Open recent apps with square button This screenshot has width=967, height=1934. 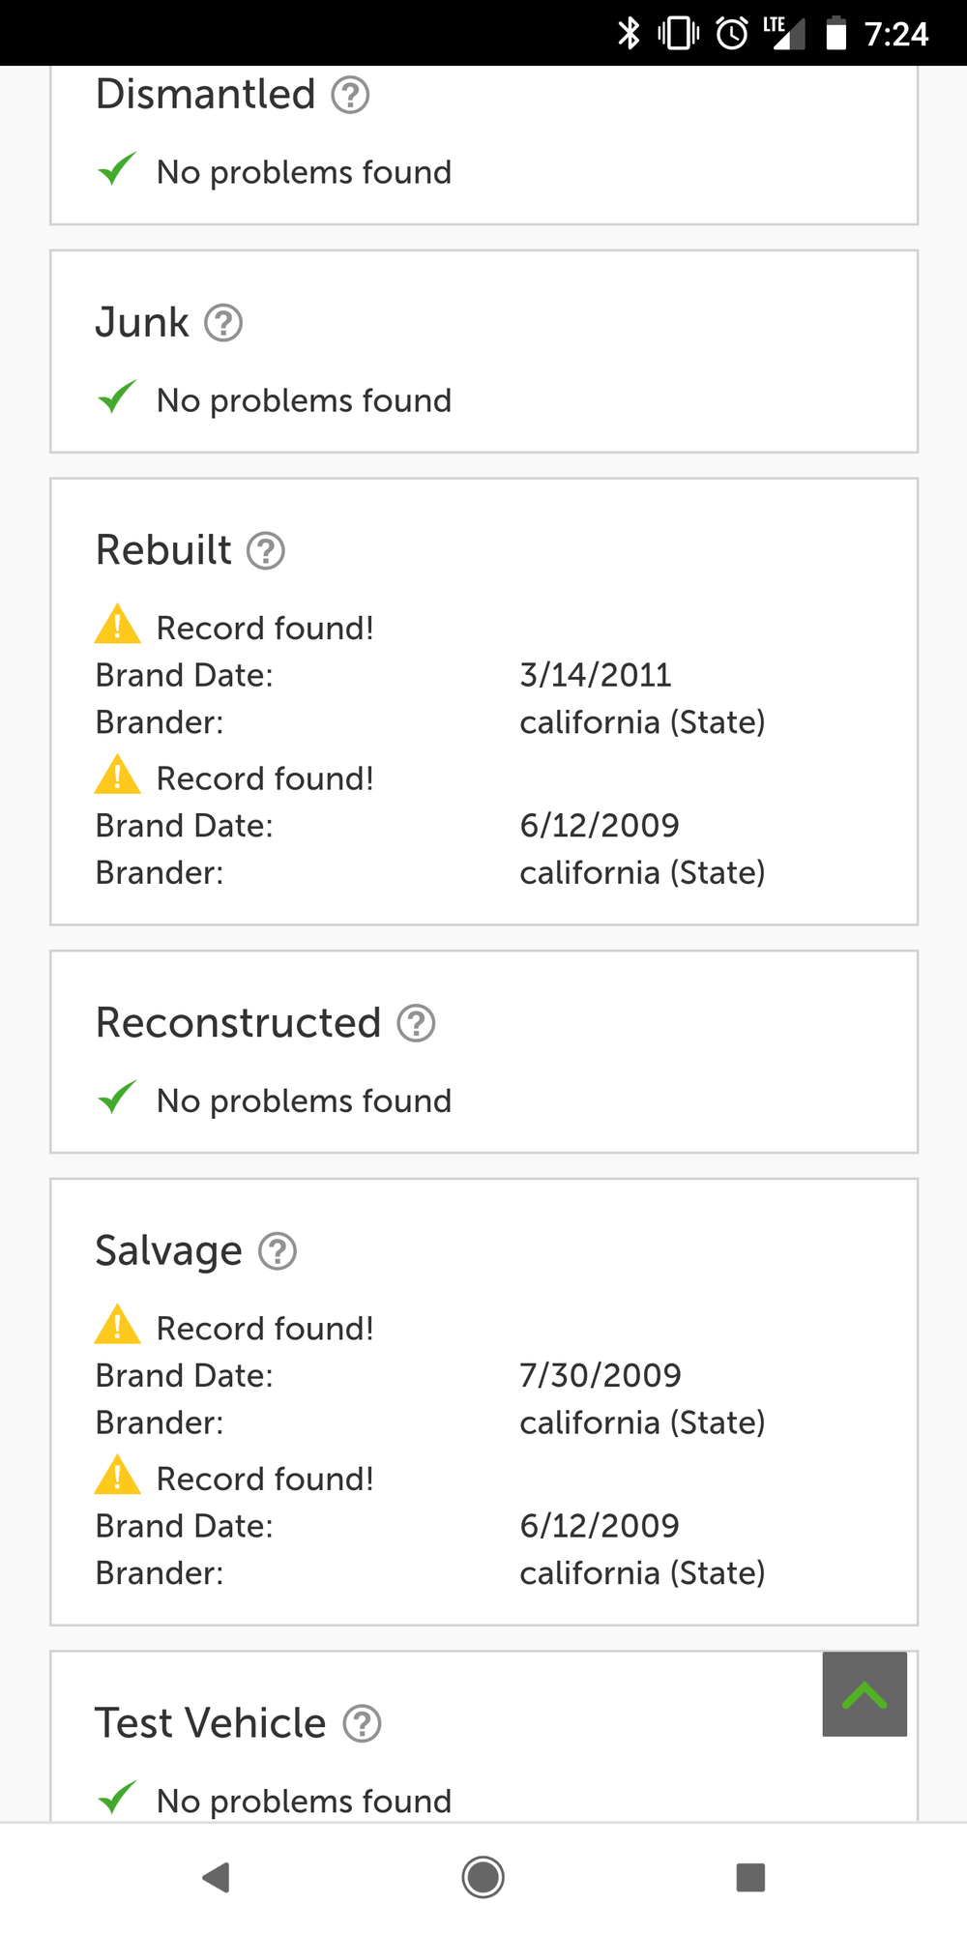click(x=750, y=1877)
